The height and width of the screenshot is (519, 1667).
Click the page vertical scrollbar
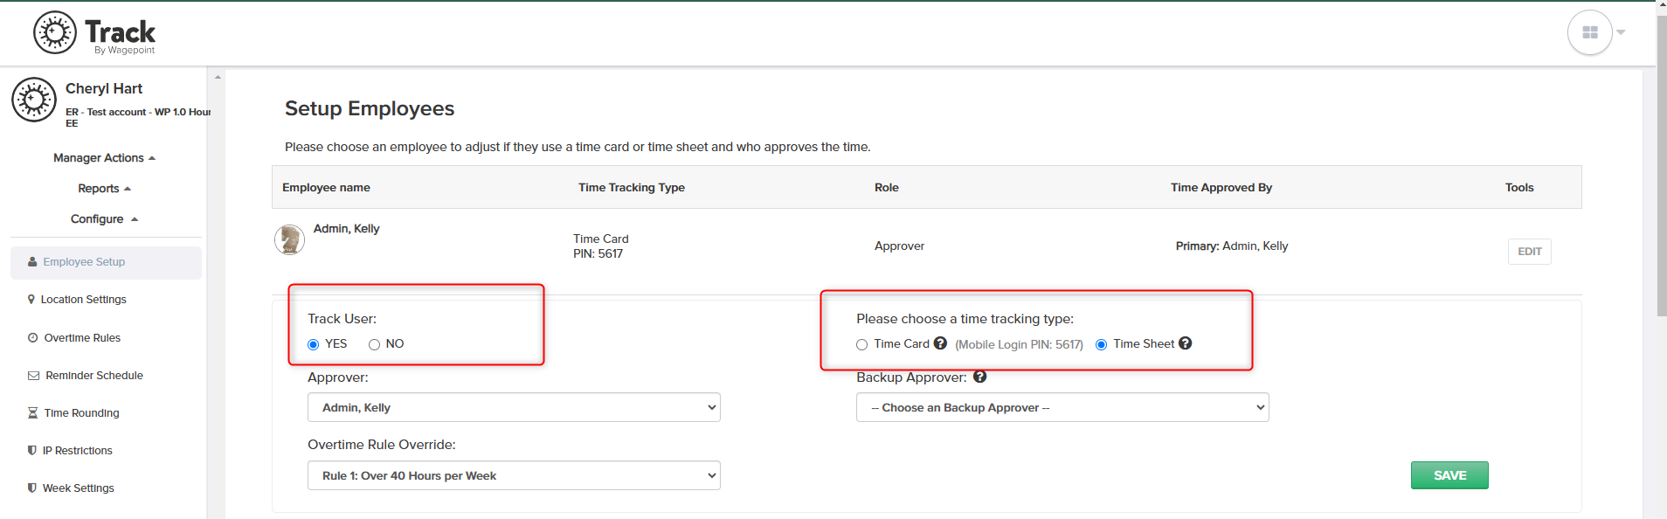tap(1661, 166)
